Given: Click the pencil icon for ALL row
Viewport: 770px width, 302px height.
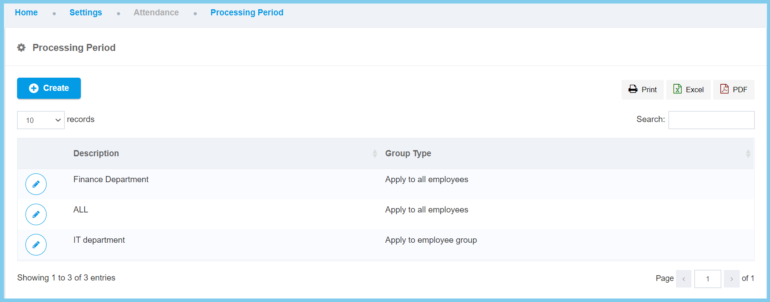Looking at the screenshot, I should coord(36,215).
